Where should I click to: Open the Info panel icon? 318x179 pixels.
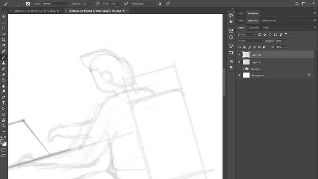tap(231, 37)
